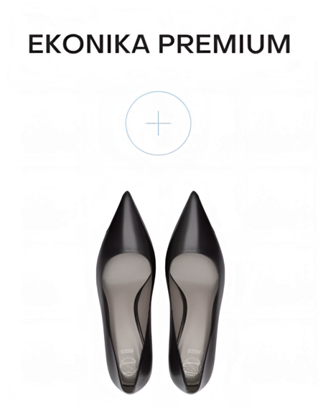Click the logo on the right shoe insole

pos(192,367)
